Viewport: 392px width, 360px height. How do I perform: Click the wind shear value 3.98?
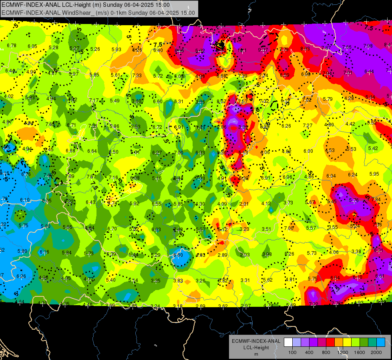coord(267,254)
